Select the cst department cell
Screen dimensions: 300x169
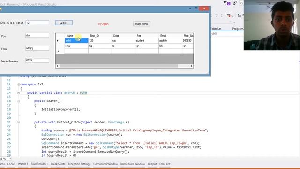(123, 41)
